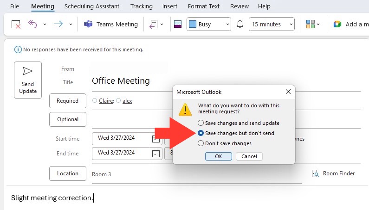Click the alex attendee name
Screen dimensions: 369x210
pos(127,101)
